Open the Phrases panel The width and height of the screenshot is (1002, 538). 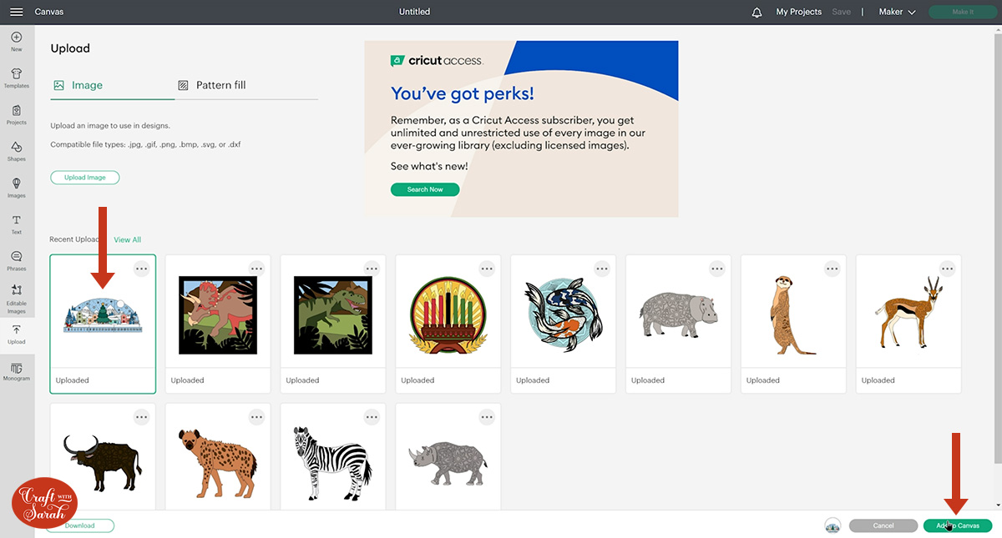[x=17, y=260]
